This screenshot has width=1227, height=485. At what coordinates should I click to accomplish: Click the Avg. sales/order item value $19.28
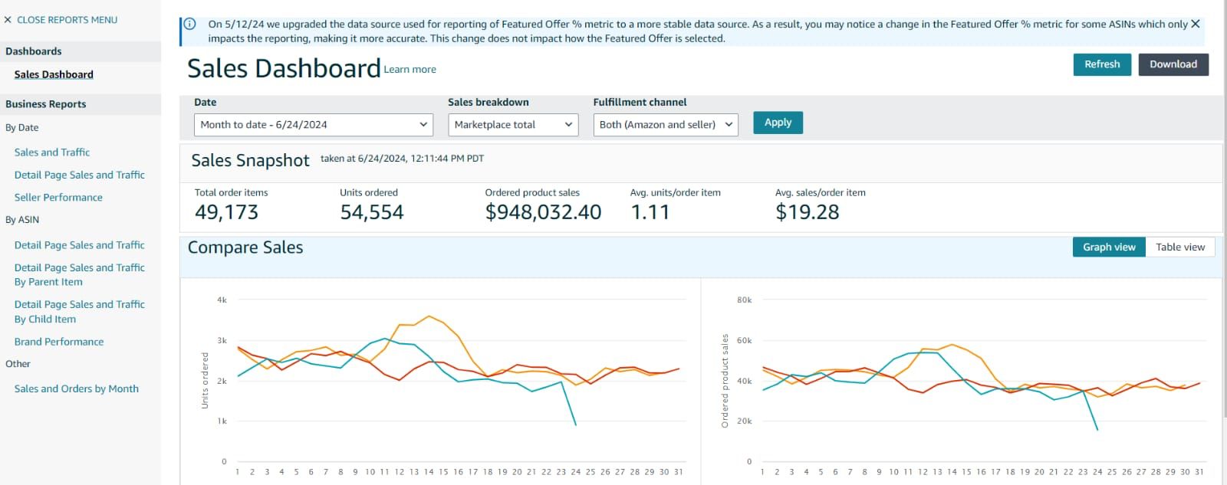click(808, 212)
